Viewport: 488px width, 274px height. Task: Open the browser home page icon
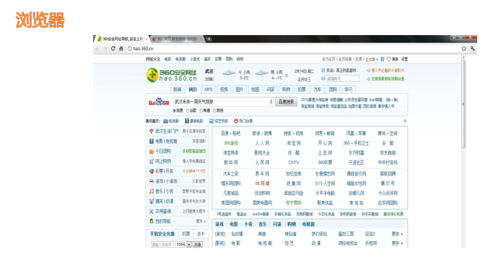click(x=121, y=49)
